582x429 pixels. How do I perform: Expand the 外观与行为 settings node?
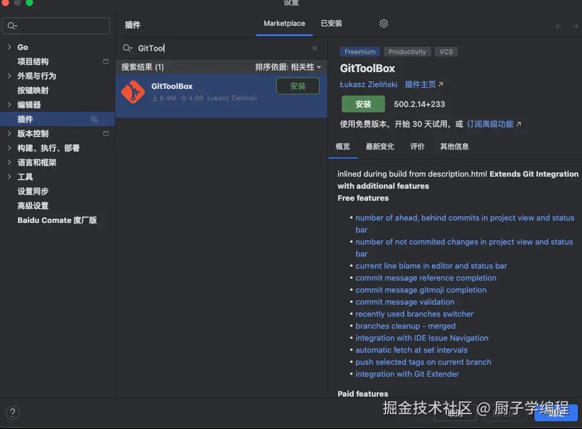(x=9, y=76)
